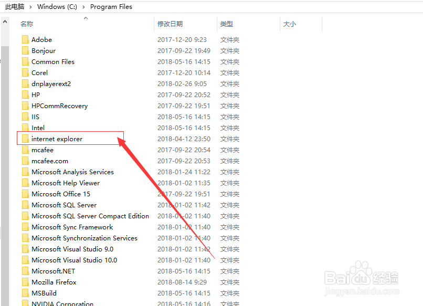This screenshot has height=306, width=423.
Task: Click the HP folder icon
Action: pos(25,94)
